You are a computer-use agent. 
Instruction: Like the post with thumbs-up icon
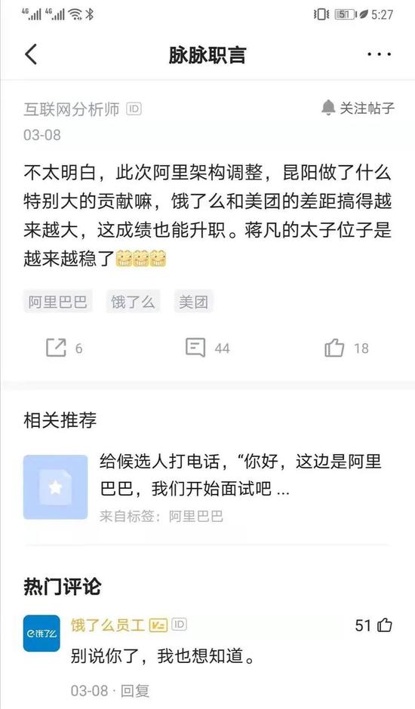[x=334, y=348]
